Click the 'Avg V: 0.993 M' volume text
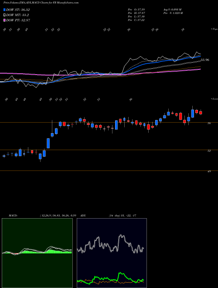This screenshot has width=218, height=288. 172,10
